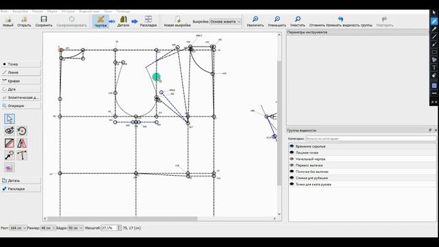The height and width of the screenshot is (247, 439).
Task: Open a file with Открыть
Action: tap(24, 21)
